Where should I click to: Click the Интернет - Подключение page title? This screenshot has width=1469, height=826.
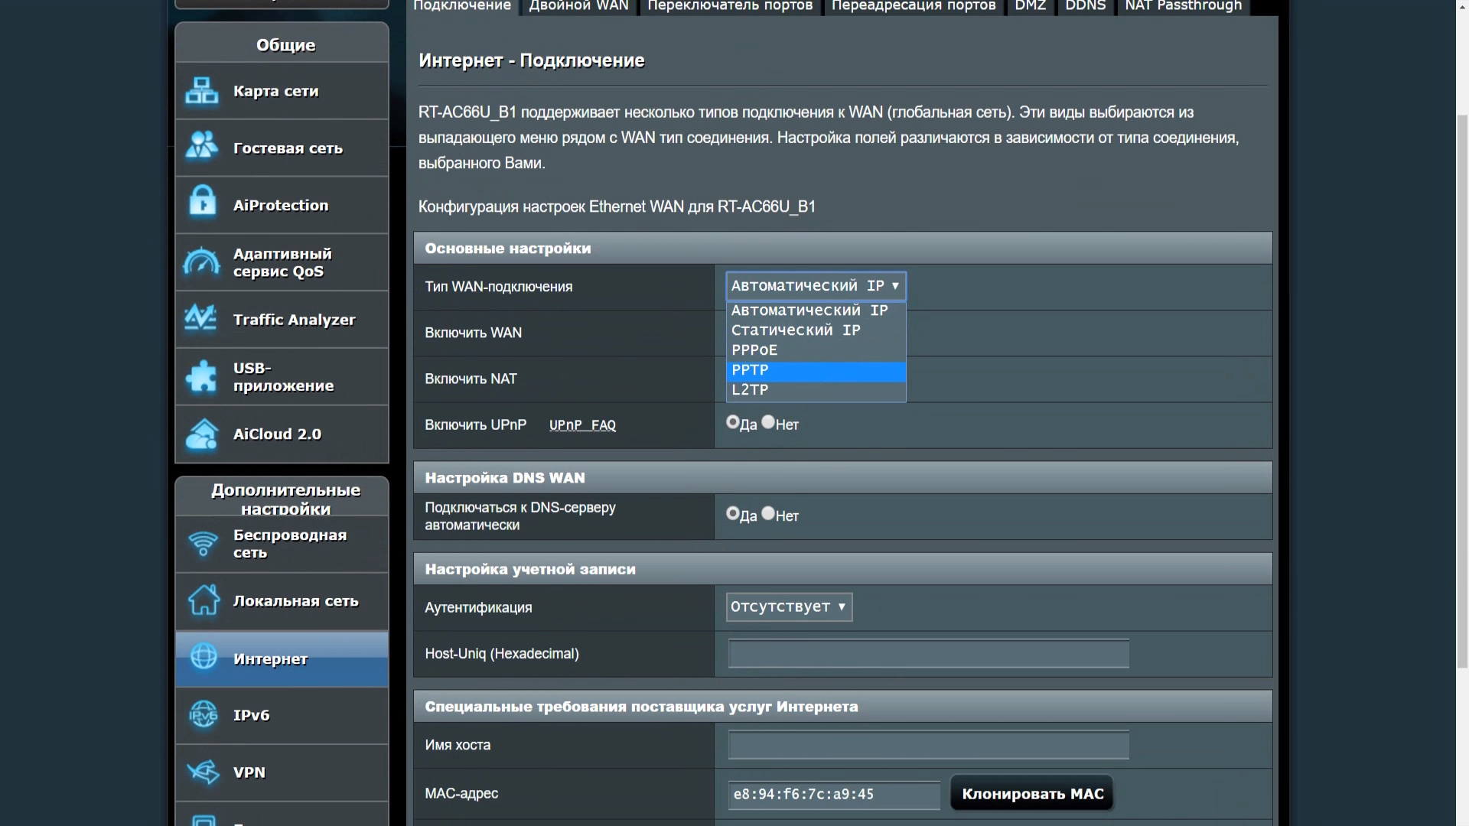[x=531, y=60]
